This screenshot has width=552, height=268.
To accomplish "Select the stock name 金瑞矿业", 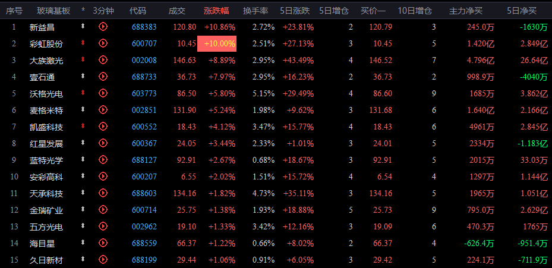I will (46, 210).
